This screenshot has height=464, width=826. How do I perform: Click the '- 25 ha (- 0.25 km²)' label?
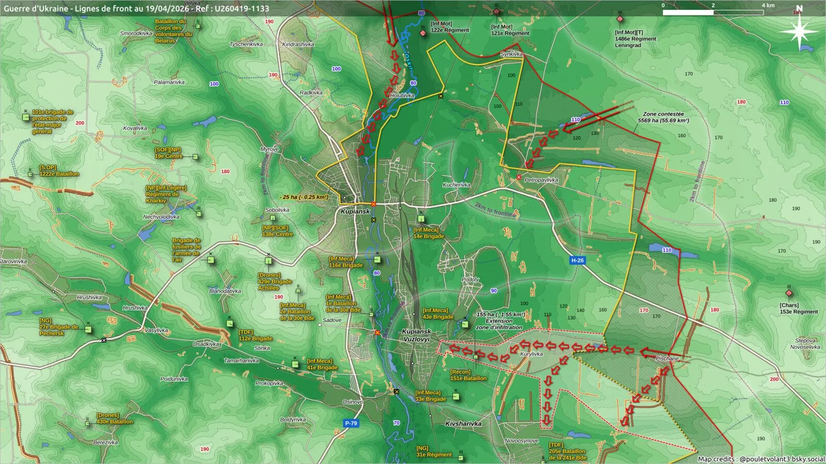pyautogui.click(x=304, y=197)
